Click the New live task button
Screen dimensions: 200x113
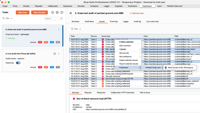tap(39, 12)
